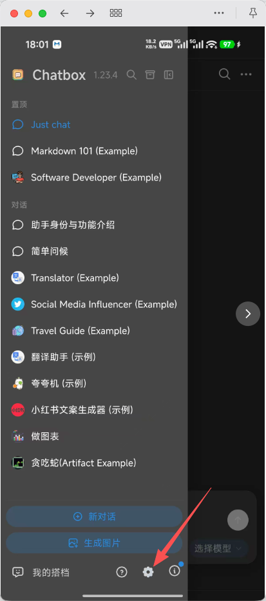Open 助手身份与功能介绍 conversation

tap(94, 225)
